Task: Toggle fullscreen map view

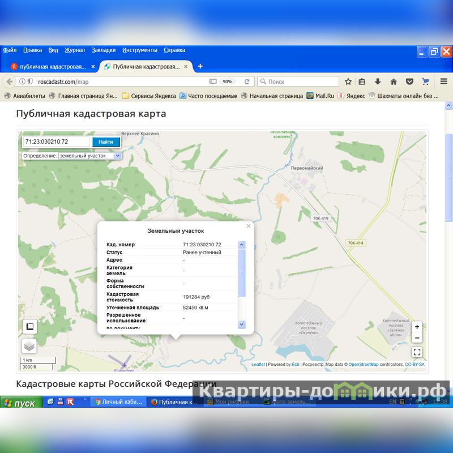Action: [417, 352]
